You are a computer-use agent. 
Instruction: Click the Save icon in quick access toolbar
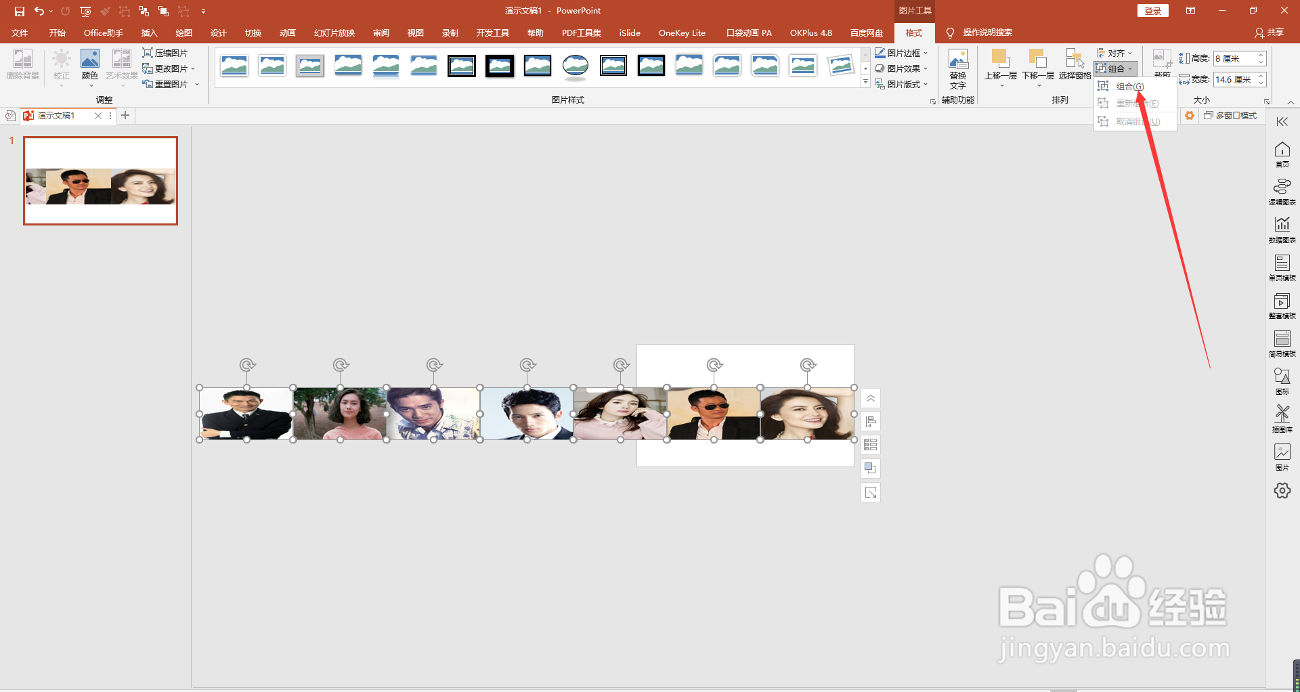point(19,11)
